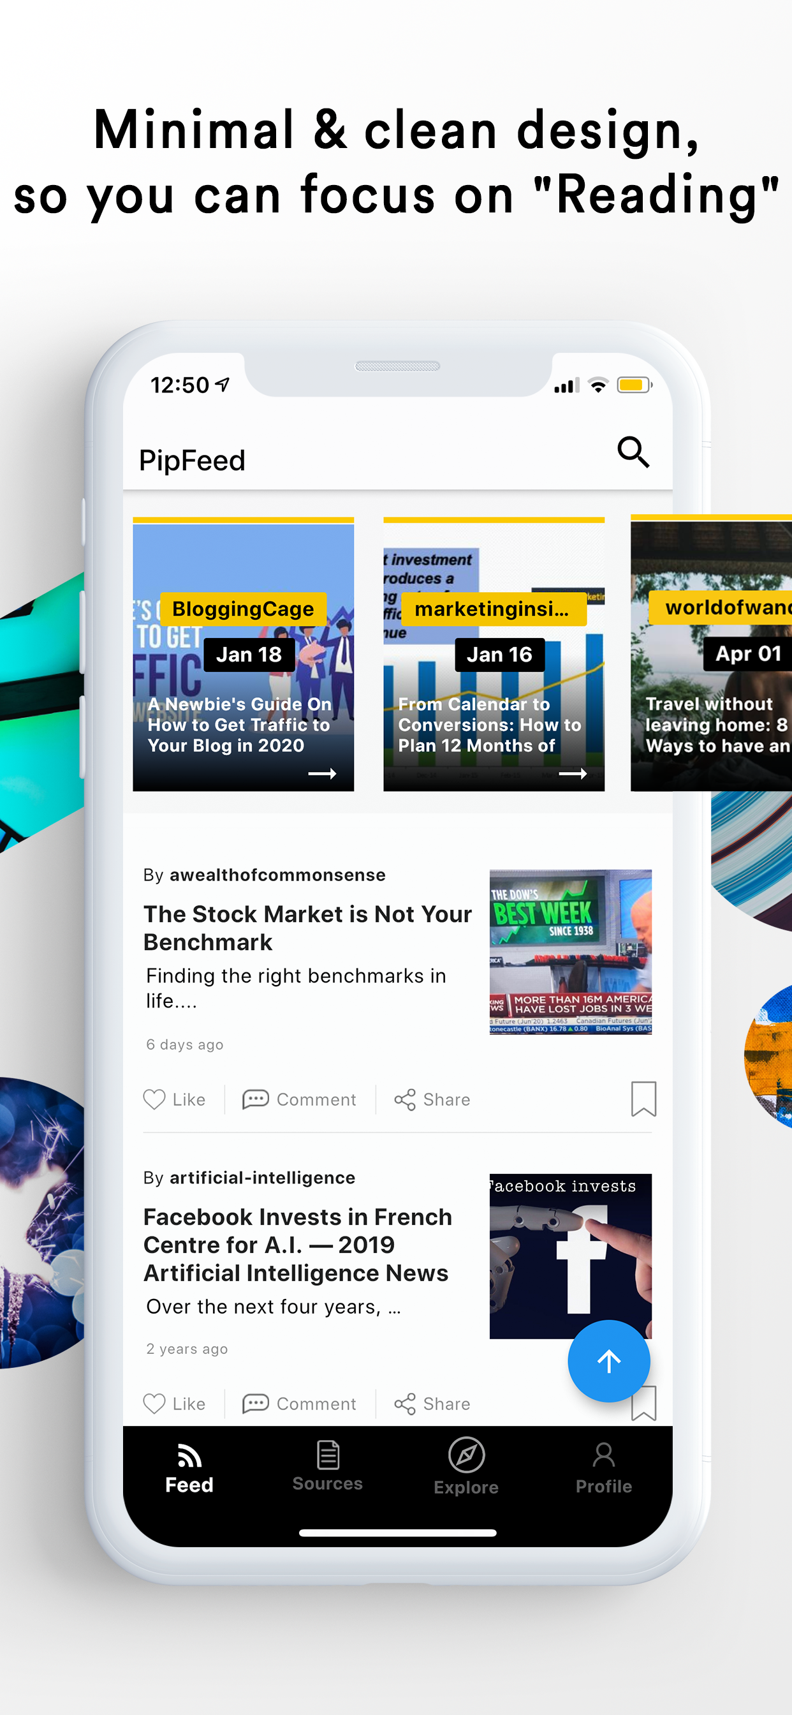Open the Dow's Best Week thumbnail
The height and width of the screenshot is (1715, 792).
point(570,952)
